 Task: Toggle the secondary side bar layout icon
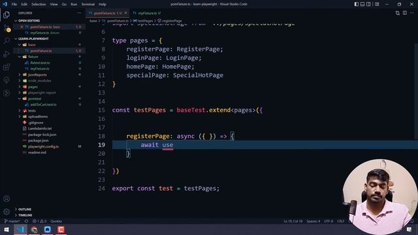[x=368, y=5]
